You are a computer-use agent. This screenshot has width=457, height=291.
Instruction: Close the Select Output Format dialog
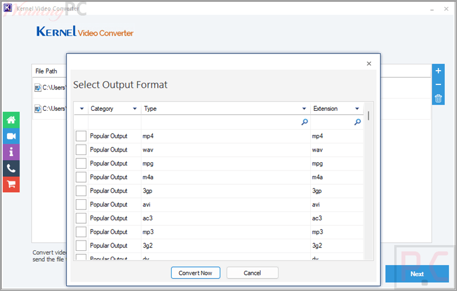(369, 63)
